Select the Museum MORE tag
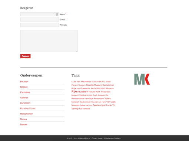Image resolution: width=189 pixels, height=141 pixels. pos(98,82)
